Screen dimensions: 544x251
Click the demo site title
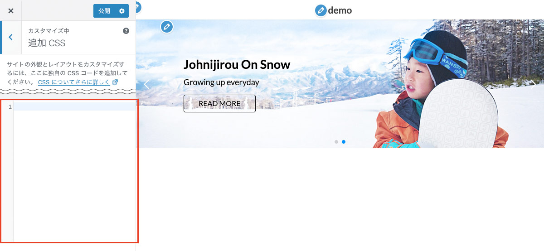click(x=340, y=10)
